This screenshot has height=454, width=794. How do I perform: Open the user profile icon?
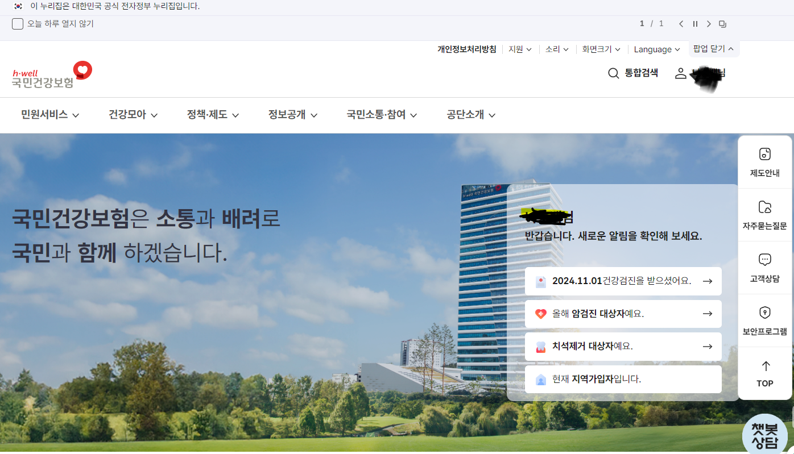point(681,73)
